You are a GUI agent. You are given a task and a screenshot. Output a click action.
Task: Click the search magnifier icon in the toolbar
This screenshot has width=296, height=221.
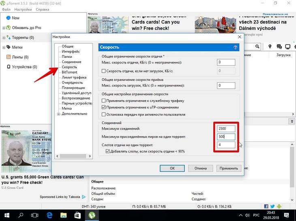click(257, 46)
